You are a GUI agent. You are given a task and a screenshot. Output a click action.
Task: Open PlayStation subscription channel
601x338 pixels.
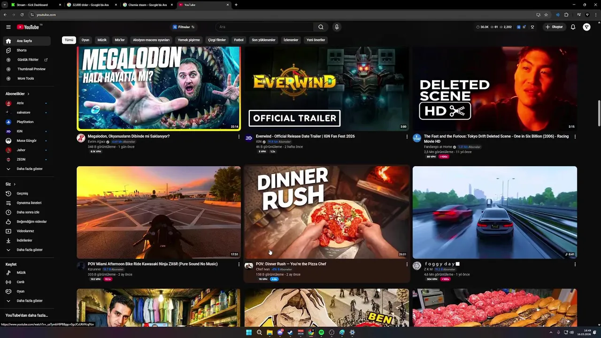click(26, 122)
